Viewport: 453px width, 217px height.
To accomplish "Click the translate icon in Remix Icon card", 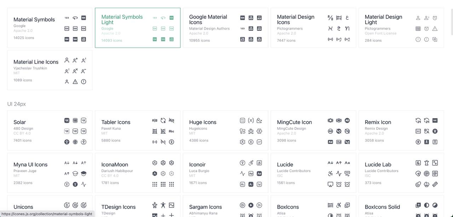I will click(x=426, y=131).
